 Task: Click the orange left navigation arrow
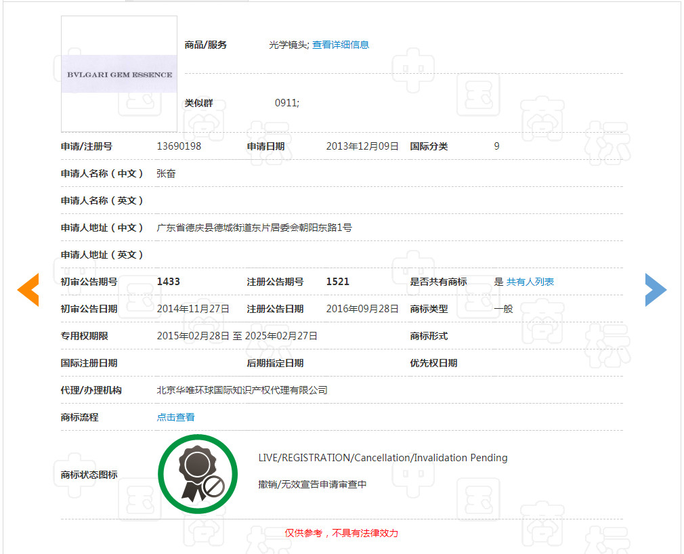(x=28, y=289)
